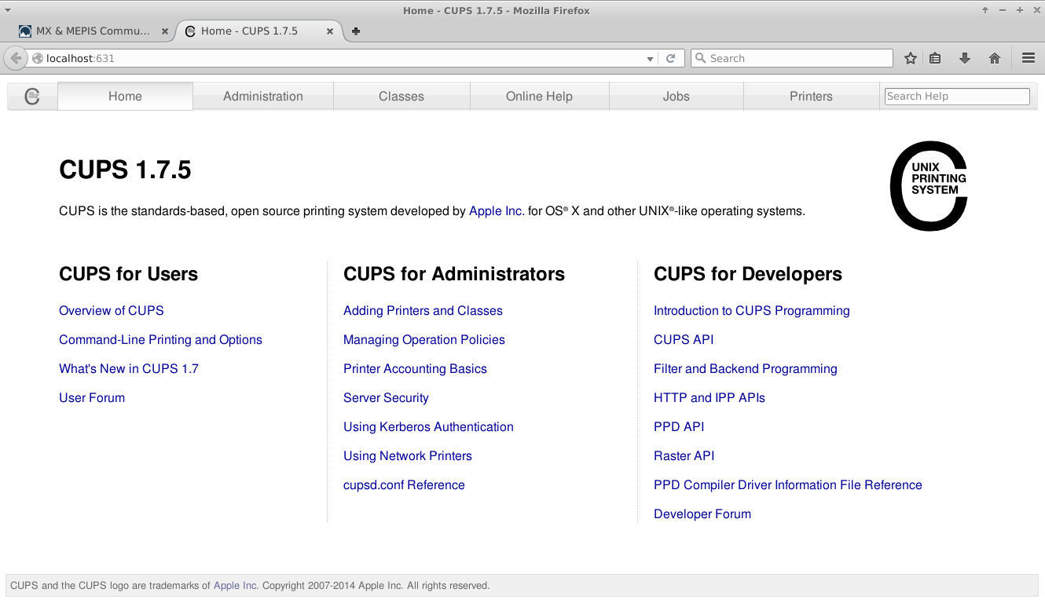Click the site identity globe icon

pos(37,58)
